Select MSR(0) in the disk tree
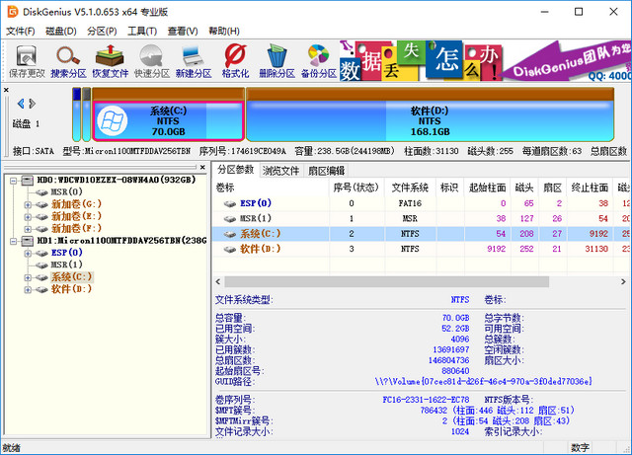 66,191
